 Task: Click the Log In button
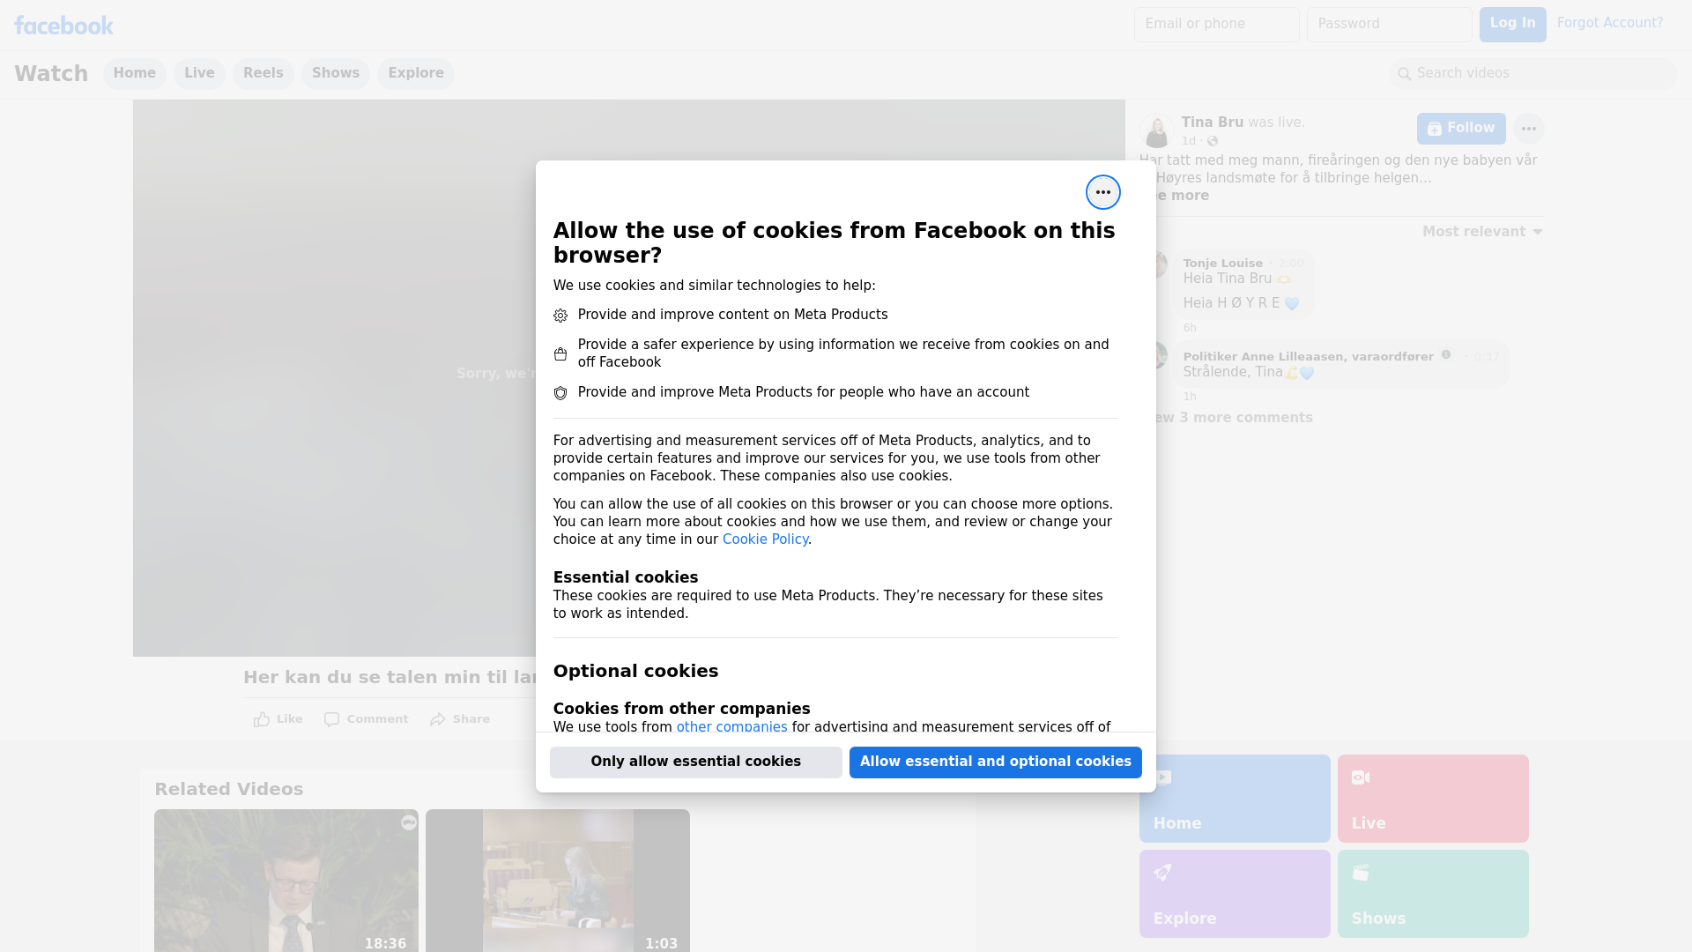click(x=1512, y=25)
